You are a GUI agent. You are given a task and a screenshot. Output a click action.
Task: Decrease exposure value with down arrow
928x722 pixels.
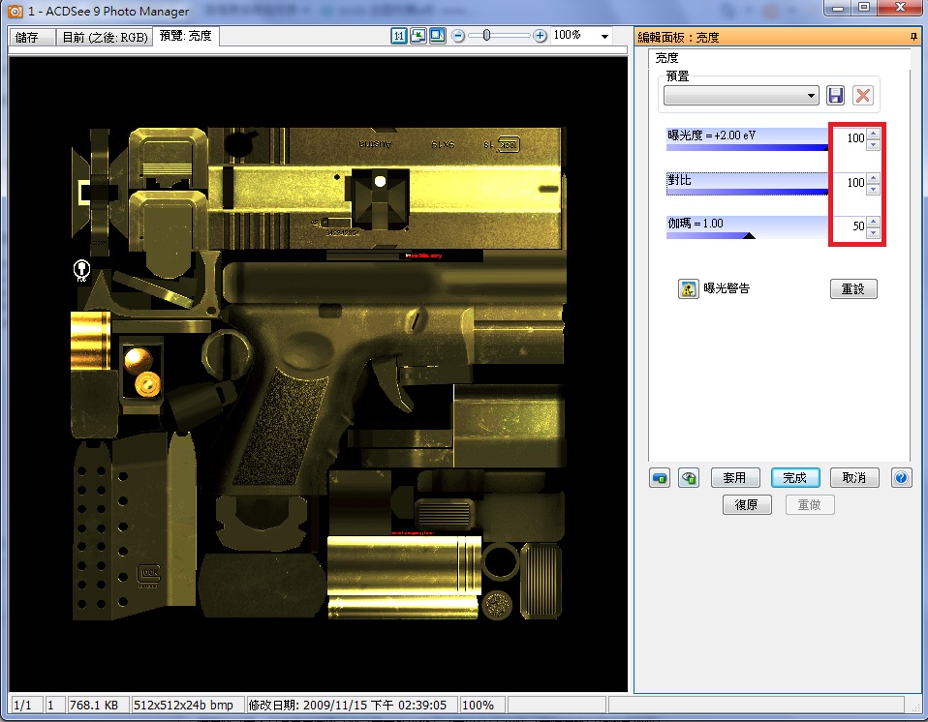coord(873,144)
